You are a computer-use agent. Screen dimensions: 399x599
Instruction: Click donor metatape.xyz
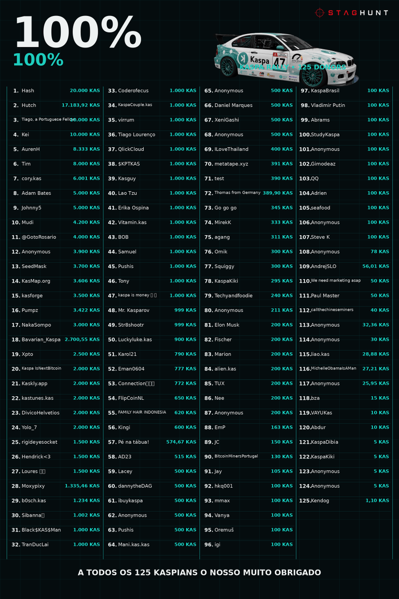click(x=231, y=164)
